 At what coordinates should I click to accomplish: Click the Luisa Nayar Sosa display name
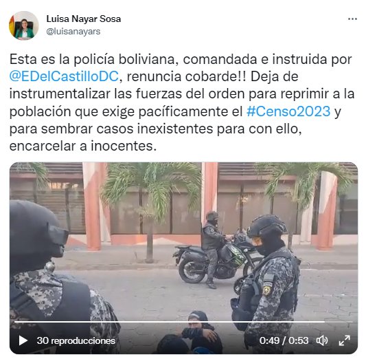(84, 19)
